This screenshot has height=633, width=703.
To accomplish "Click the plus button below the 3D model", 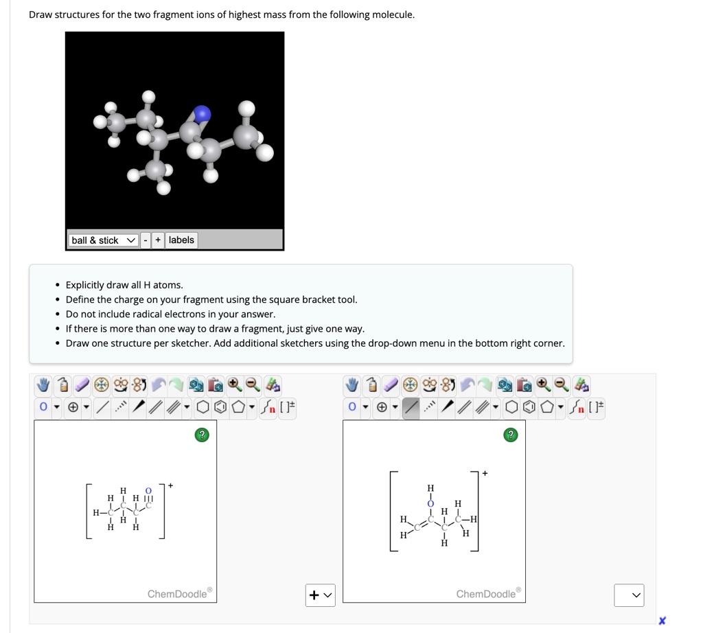I will pos(158,240).
